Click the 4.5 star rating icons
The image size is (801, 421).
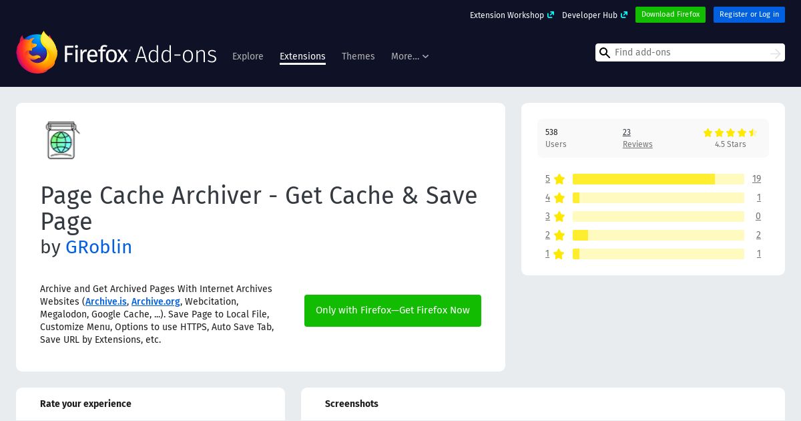[730, 133]
